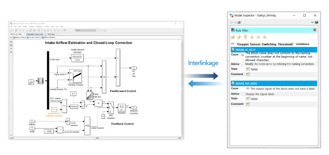
Task: Click the Comment edit icon for MAAB_JC_0231
Action: coord(248,74)
